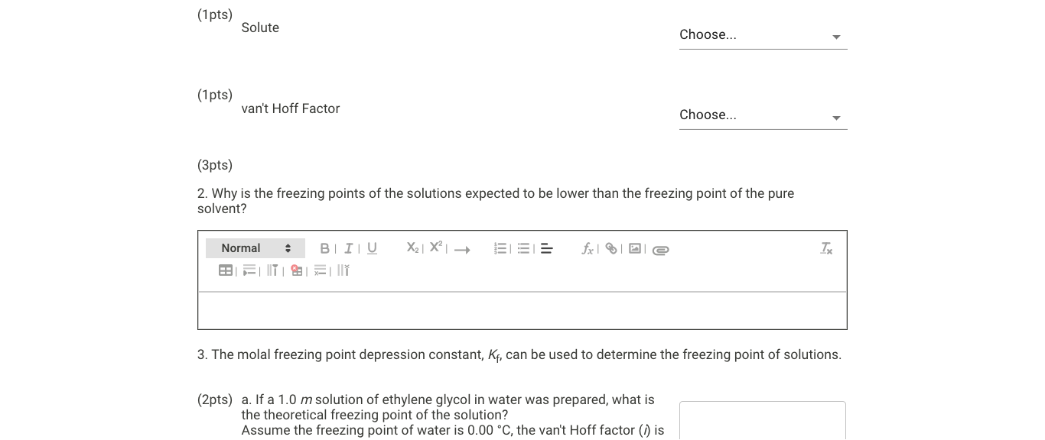Open the text alignment options
Screen dimensions: 1045x440
coord(546,248)
